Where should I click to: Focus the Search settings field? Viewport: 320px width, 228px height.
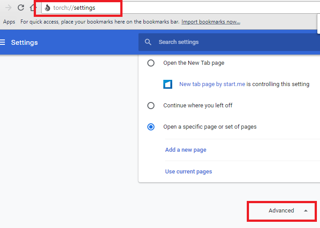[222, 42]
